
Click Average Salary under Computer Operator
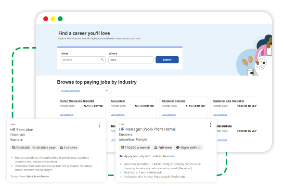click(x=169, y=106)
